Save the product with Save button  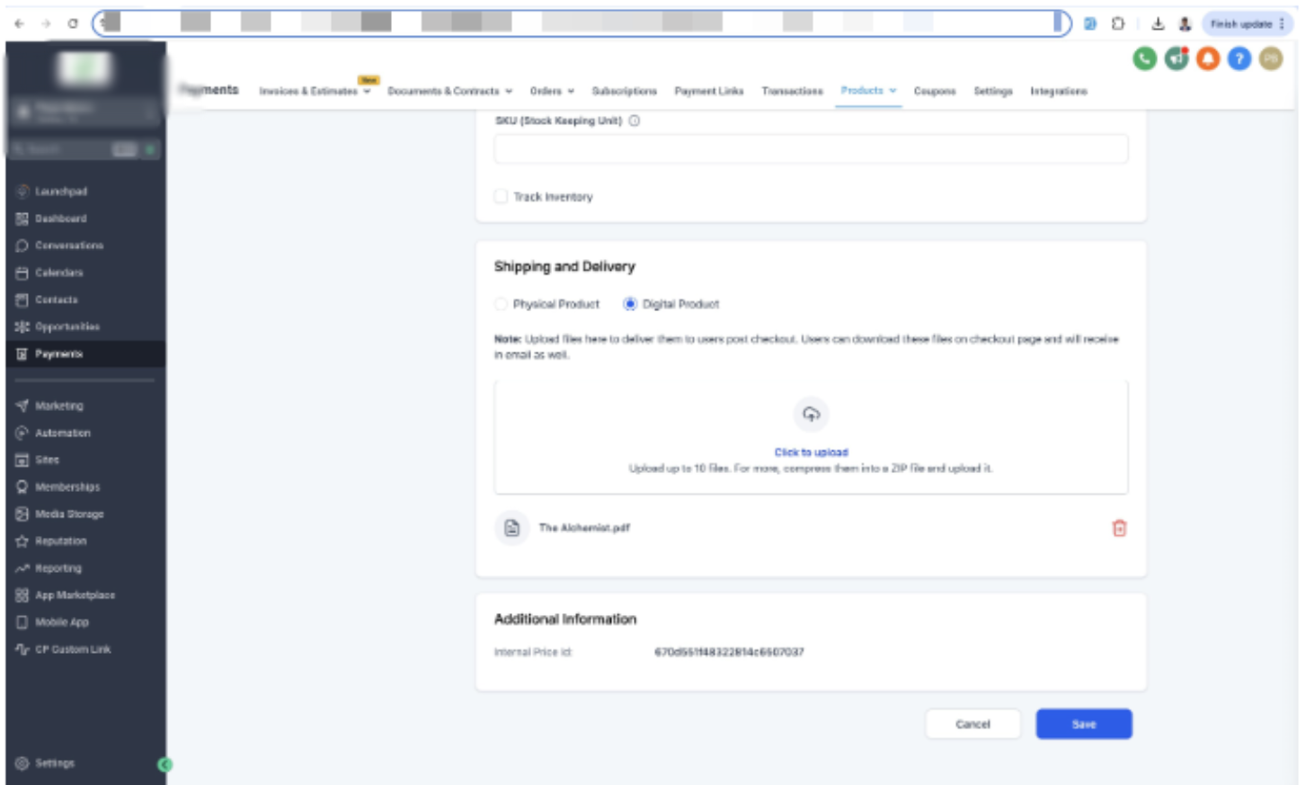coord(1083,724)
